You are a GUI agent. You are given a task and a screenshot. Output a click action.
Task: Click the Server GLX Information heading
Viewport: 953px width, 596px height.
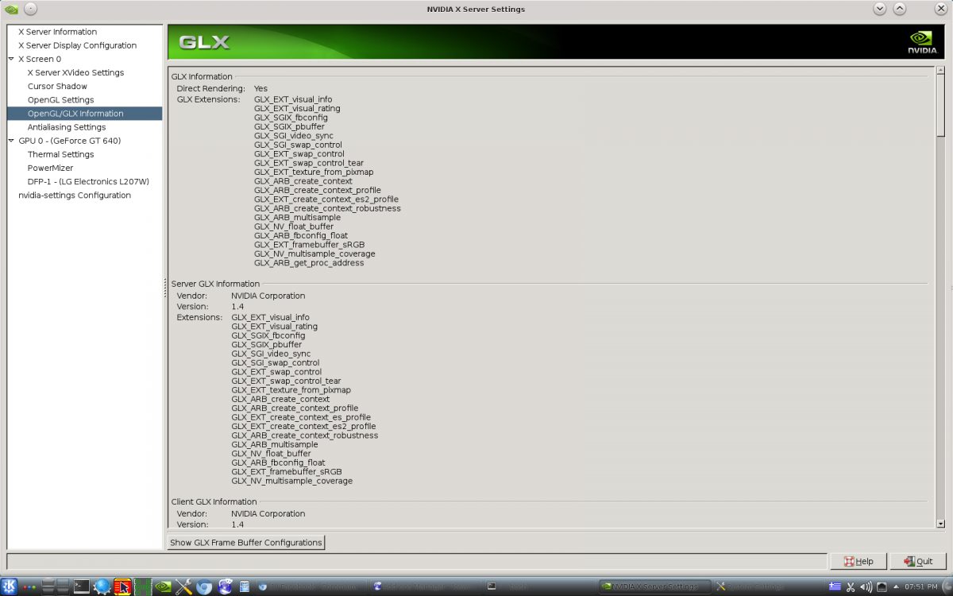click(215, 284)
